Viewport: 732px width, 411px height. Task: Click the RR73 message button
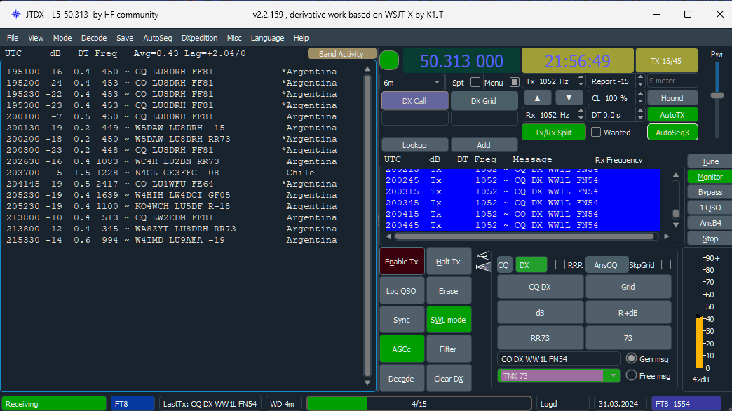(x=540, y=337)
